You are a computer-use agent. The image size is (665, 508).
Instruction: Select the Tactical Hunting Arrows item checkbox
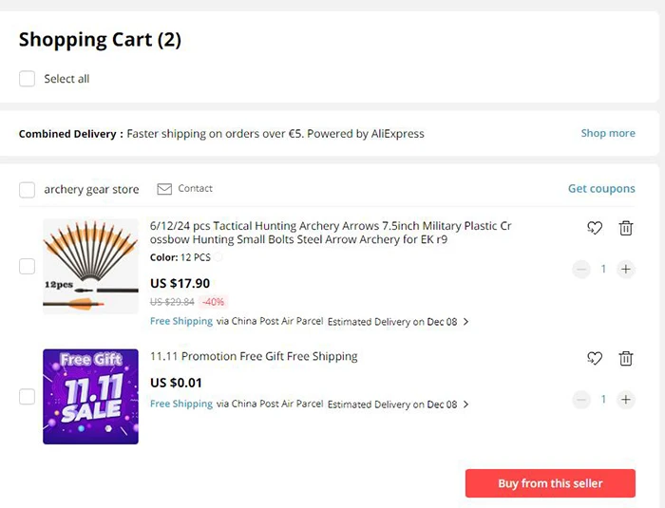pyautogui.click(x=28, y=267)
